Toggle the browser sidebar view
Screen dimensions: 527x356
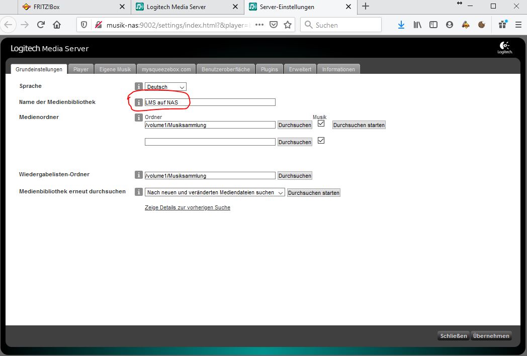433,25
